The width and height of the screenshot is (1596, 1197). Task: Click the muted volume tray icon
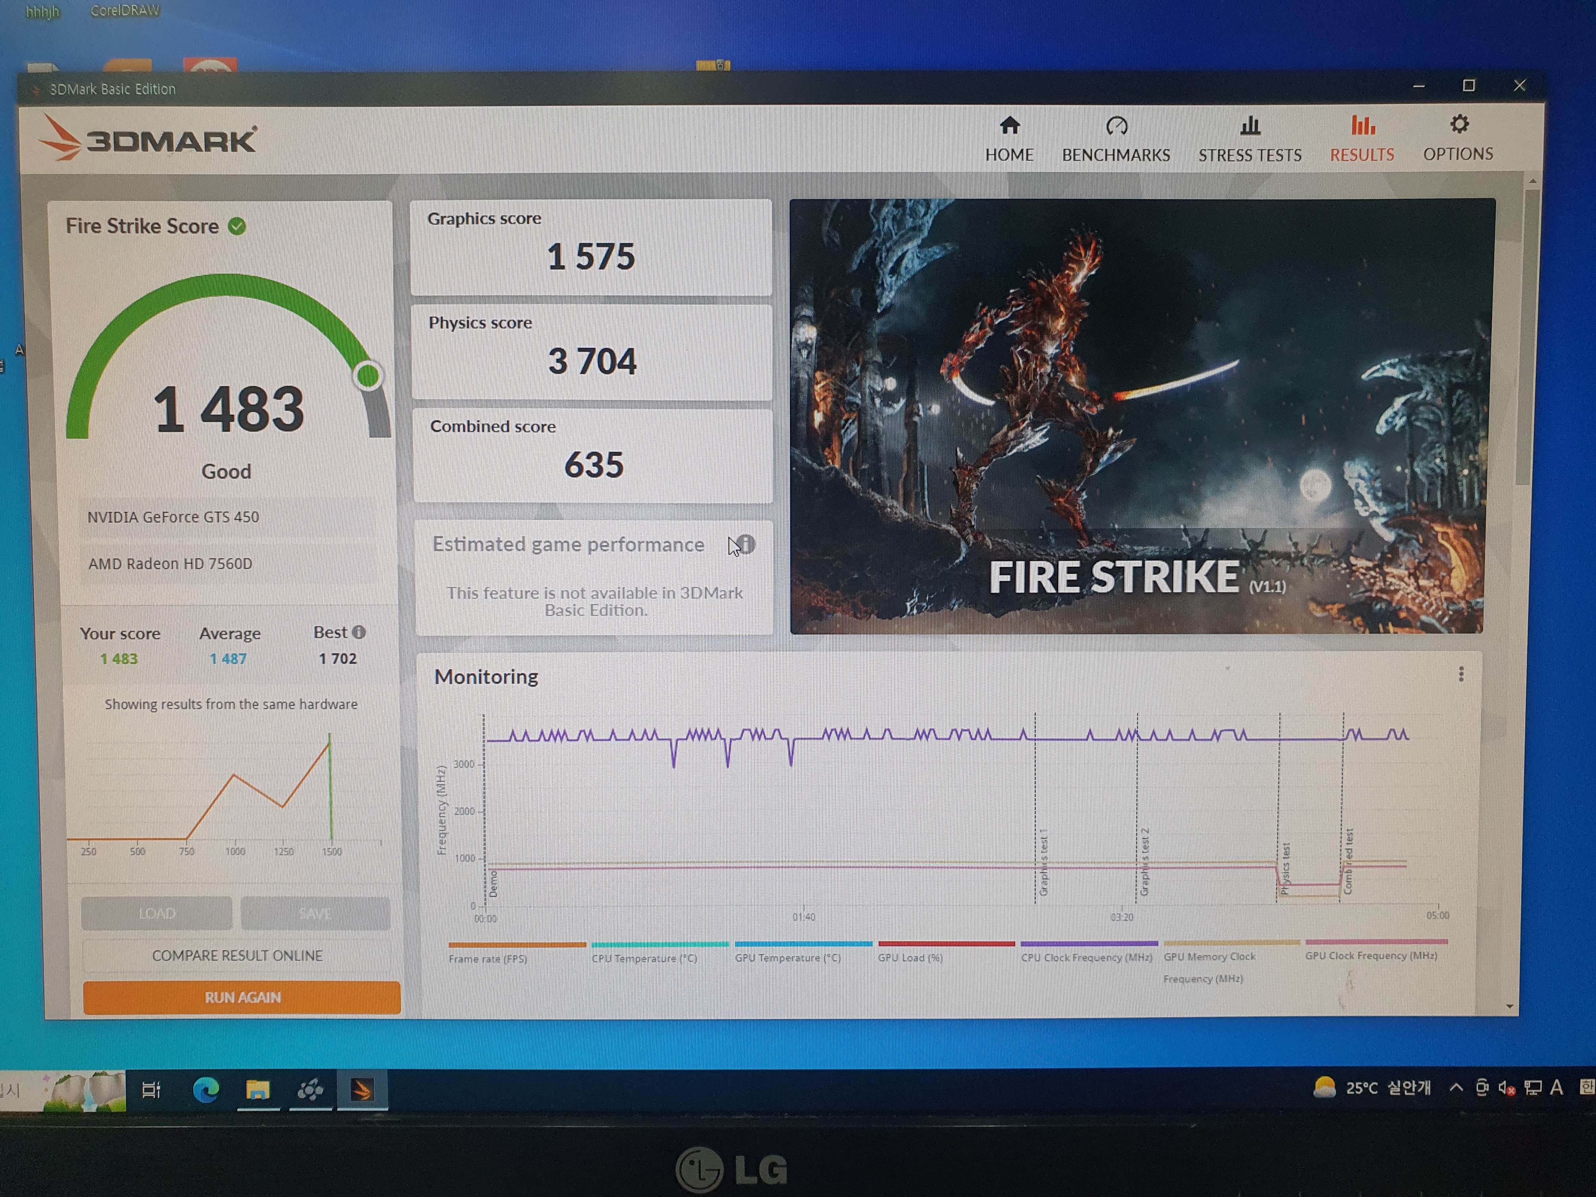pyautogui.click(x=1506, y=1088)
